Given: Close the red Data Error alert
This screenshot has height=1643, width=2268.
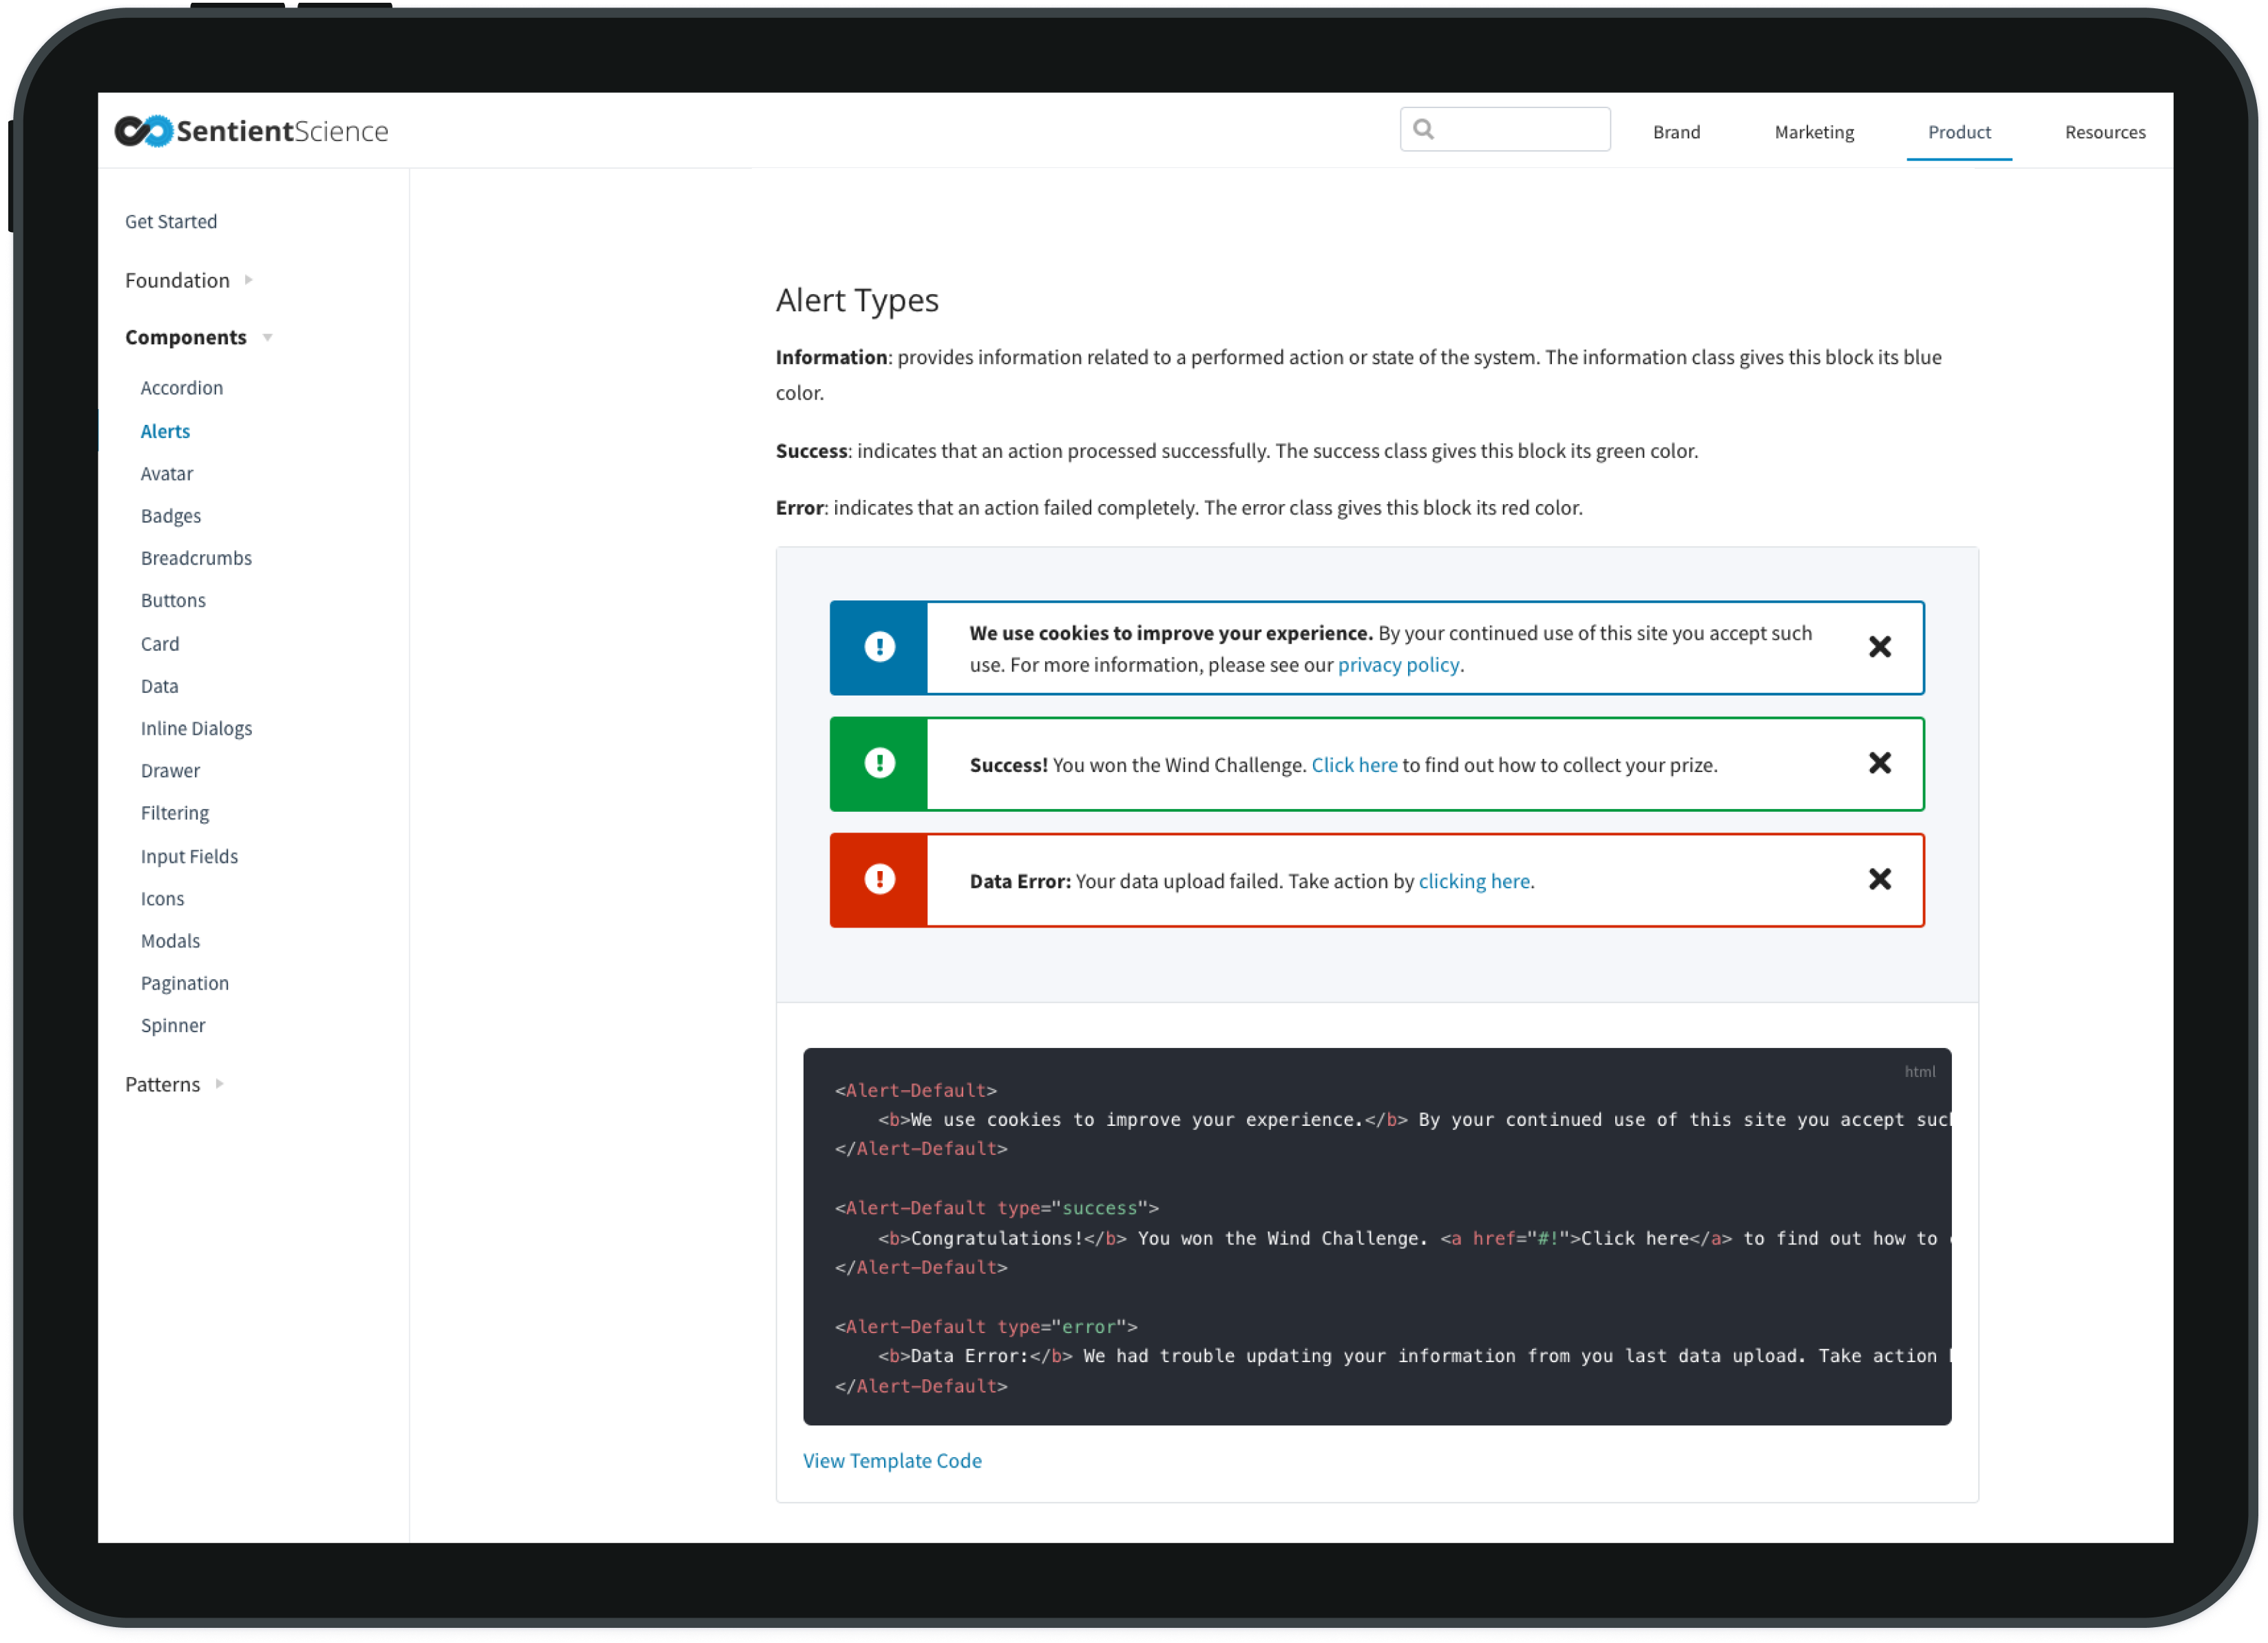Looking at the screenshot, I should 1879,879.
